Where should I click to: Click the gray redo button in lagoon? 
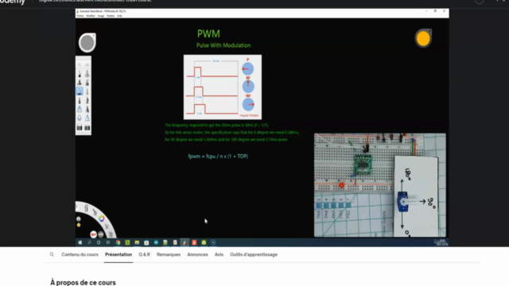coord(101,234)
